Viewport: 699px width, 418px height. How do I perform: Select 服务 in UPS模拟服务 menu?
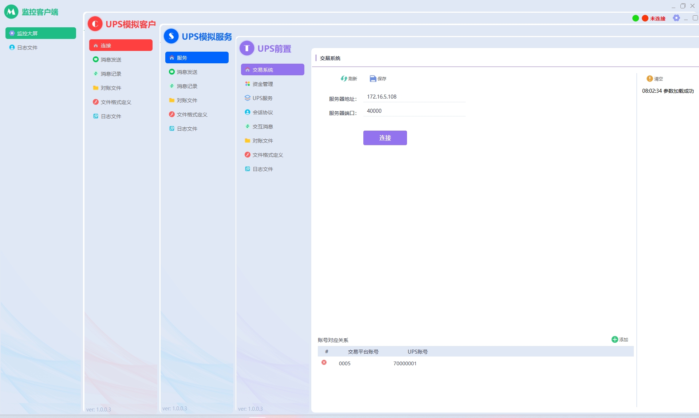(197, 57)
